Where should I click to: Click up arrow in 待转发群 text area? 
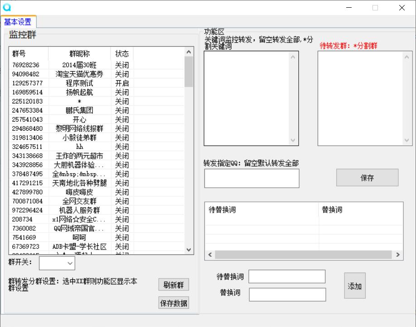pos(407,57)
